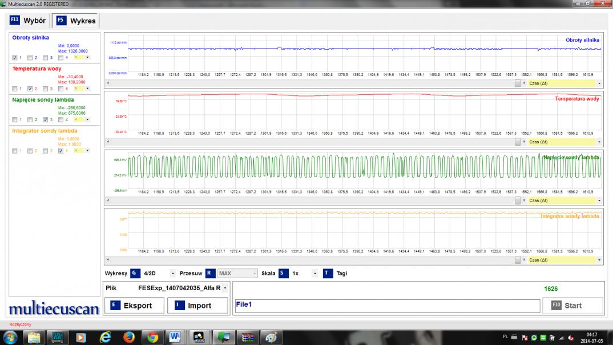Launch Internet Explorer from the taskbar
Screen dimensions: 613x345
point(105,337)
